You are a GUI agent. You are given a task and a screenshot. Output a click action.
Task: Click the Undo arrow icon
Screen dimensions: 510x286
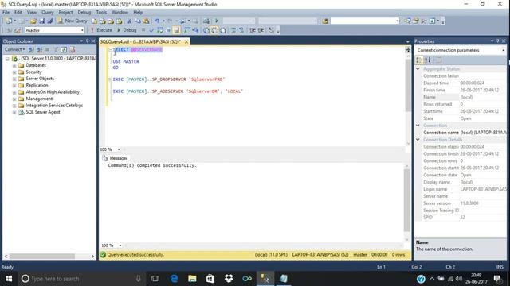(x=157, y=21)
